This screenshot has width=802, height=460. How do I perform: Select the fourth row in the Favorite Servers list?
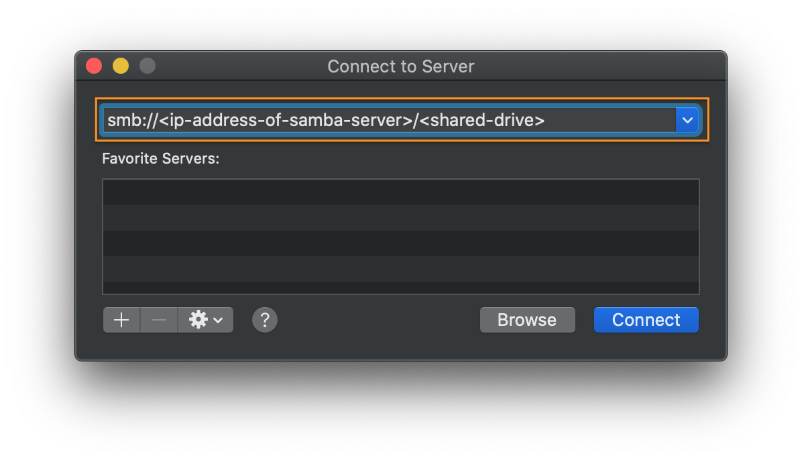tap(401, 269)
